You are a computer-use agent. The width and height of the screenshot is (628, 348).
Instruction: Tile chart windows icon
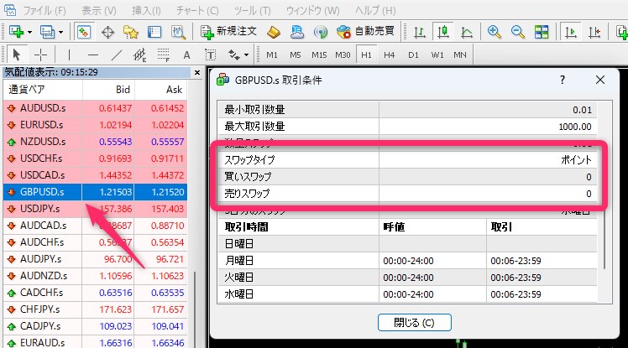click(x=542, y=32)
